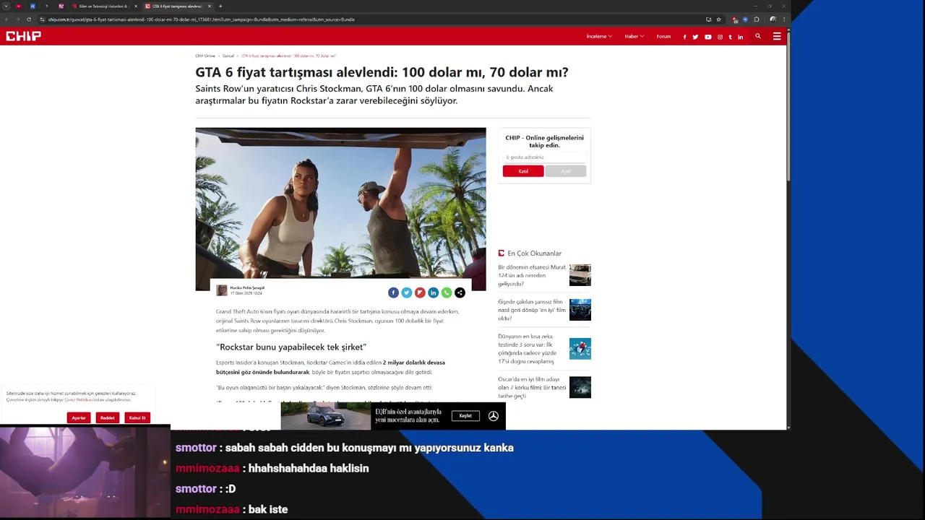Click CHIP Online breadcrumb link
This screenshot has width=925, height=520.
[205, 56]
